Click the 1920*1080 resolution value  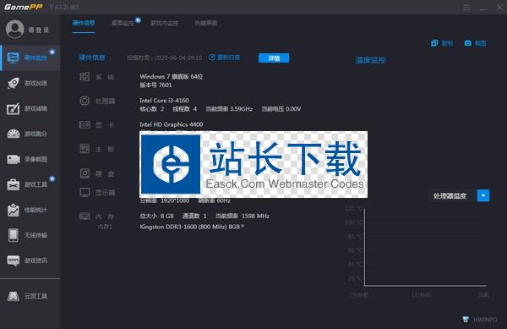click(x=175, y=201)
